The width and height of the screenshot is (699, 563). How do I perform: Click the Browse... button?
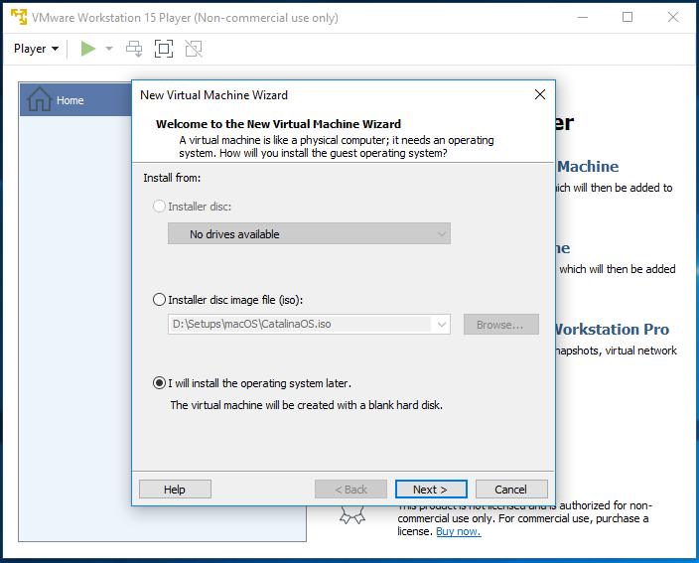[x=501, y=324]
